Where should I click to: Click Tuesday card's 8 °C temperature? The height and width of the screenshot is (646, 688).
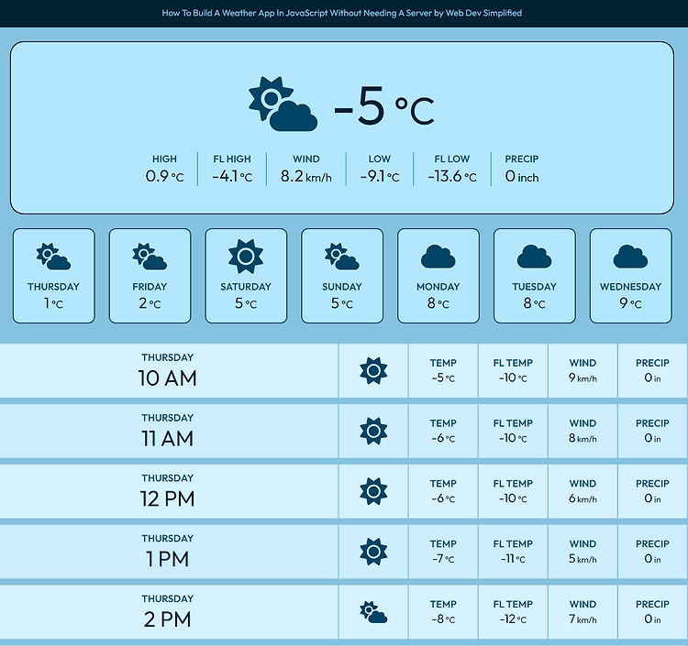point(534,303)
